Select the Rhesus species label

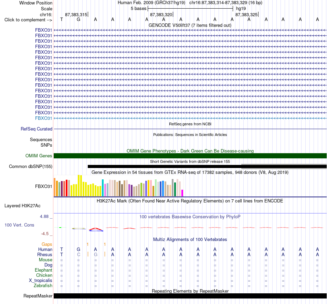point(45,254)
